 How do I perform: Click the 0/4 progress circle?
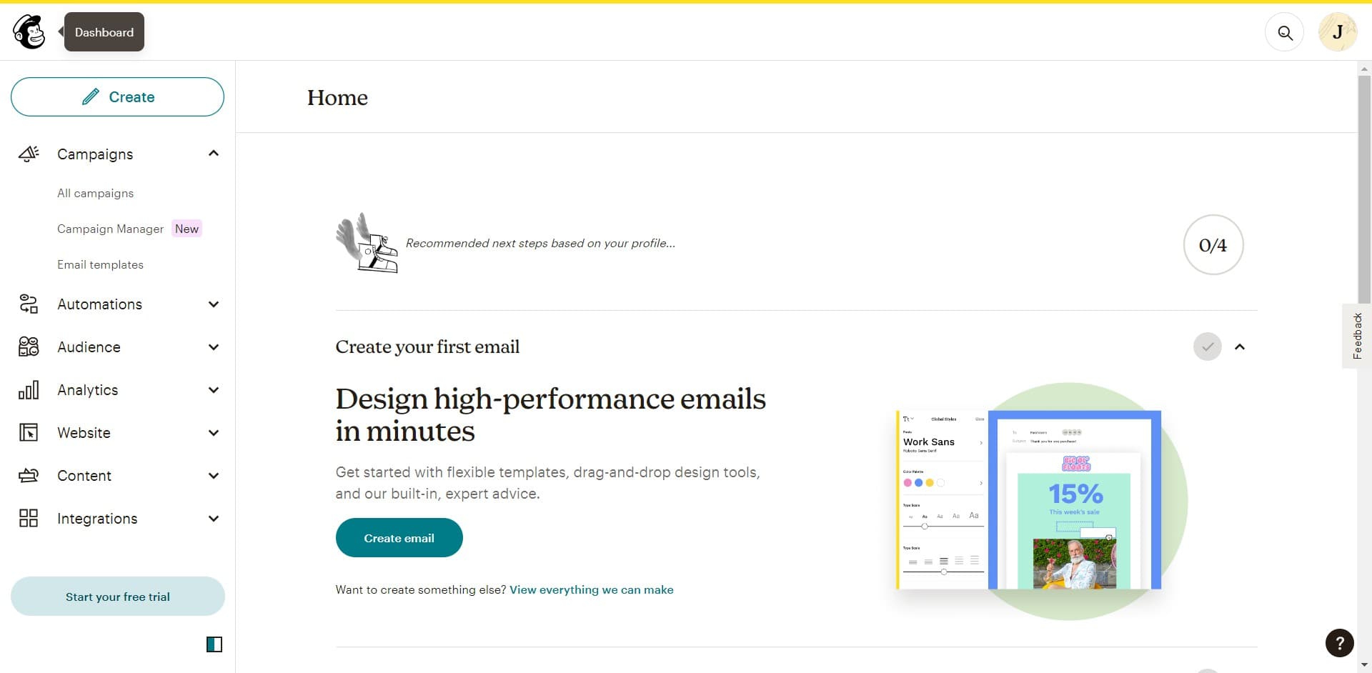click(1213, 244)
